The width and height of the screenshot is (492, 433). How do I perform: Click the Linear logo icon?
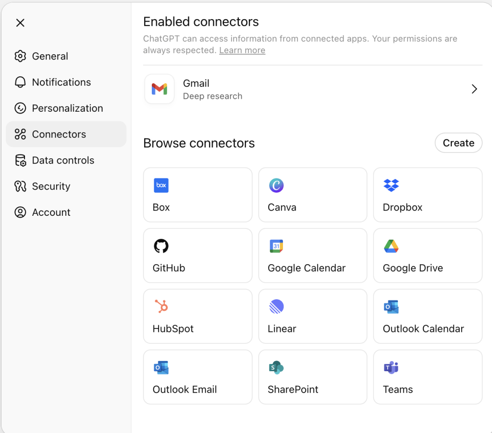tap(276, 306)
